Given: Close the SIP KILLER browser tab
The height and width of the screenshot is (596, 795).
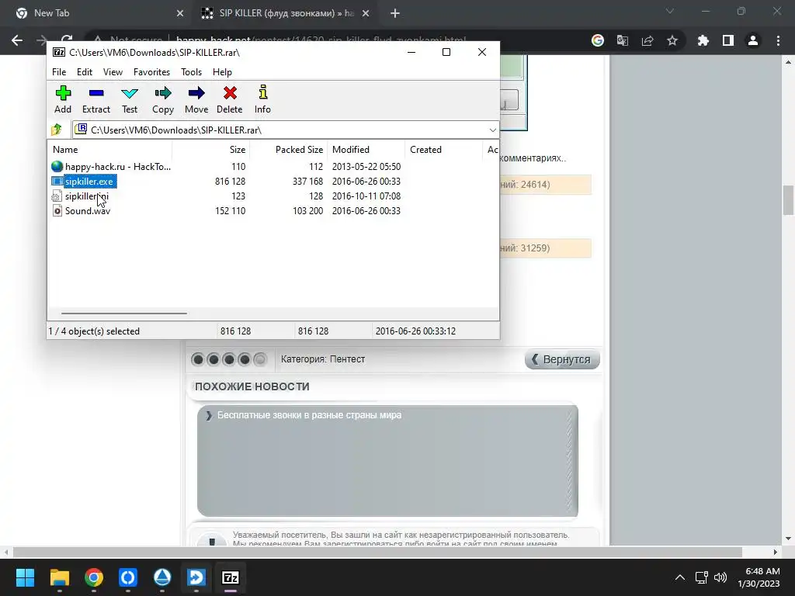Looking at the screenshot, I should click(366, 14).
